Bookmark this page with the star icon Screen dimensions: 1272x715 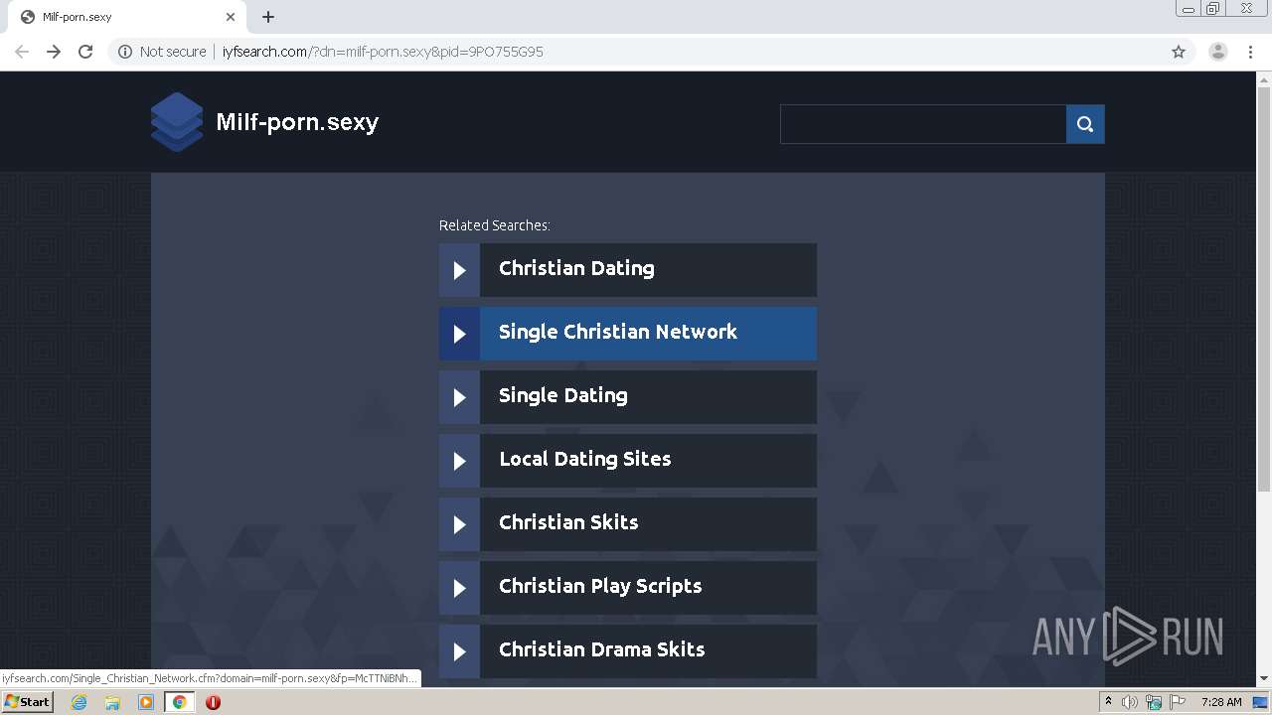click(1179, 52)
